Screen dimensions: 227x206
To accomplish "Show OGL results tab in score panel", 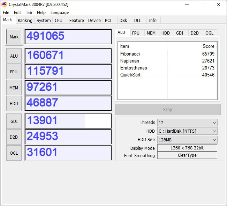I will 209,33.
